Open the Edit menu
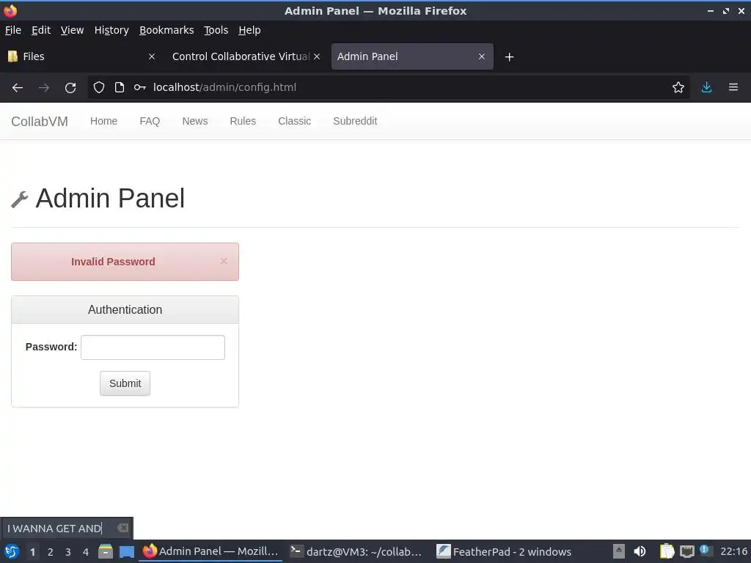 point(41,30)
